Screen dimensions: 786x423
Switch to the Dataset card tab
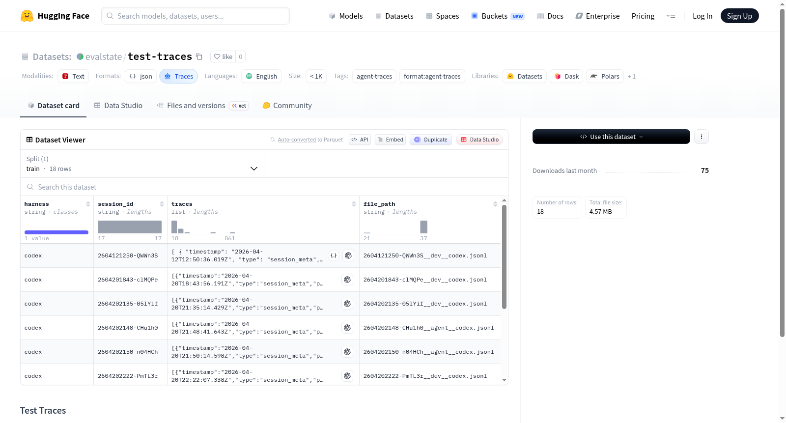point(53,106)
